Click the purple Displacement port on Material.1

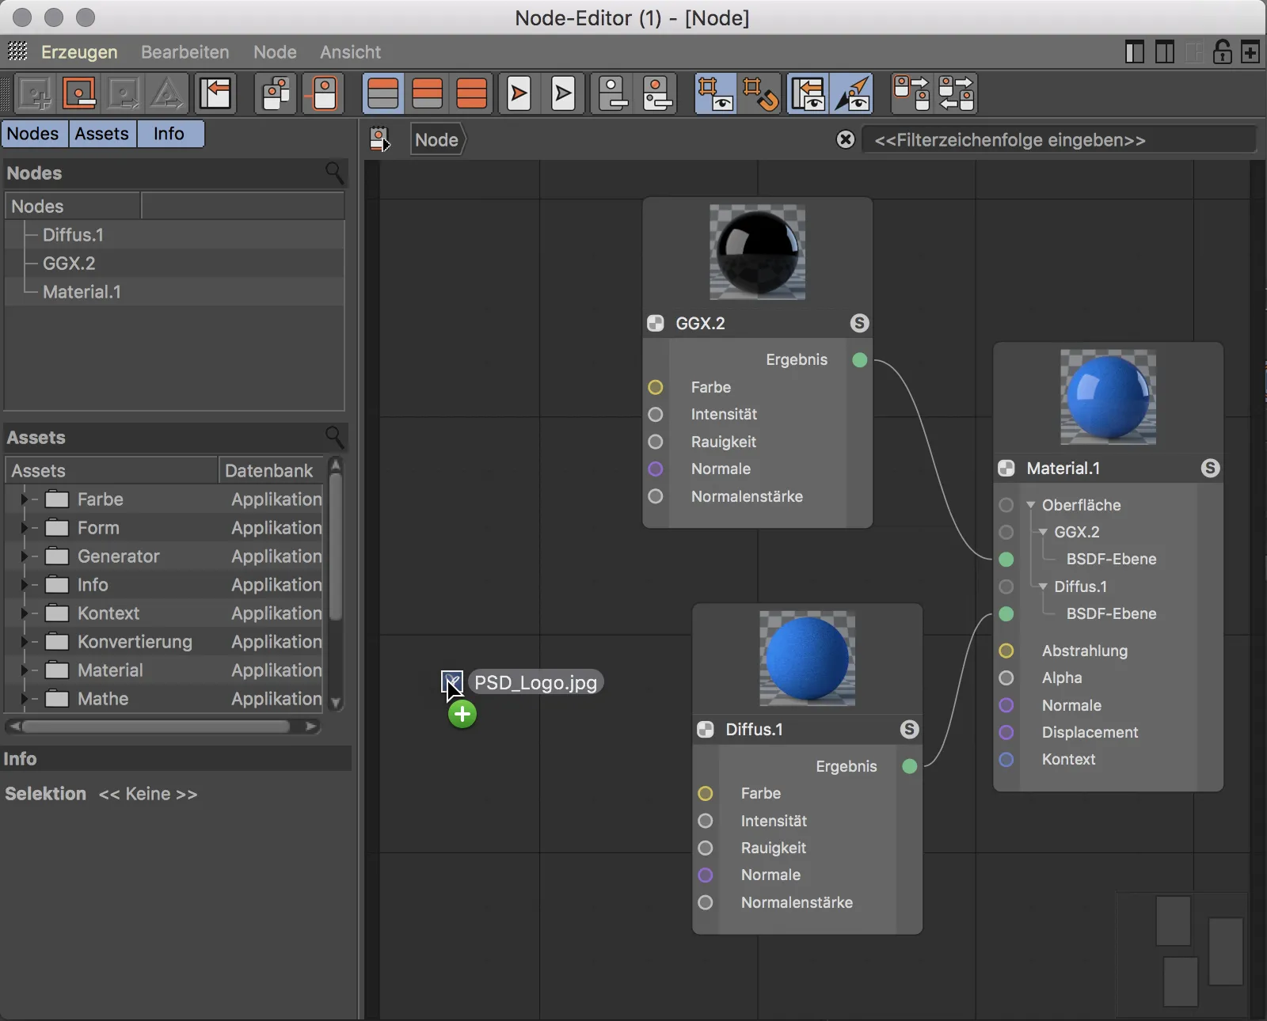point(1006,732)
